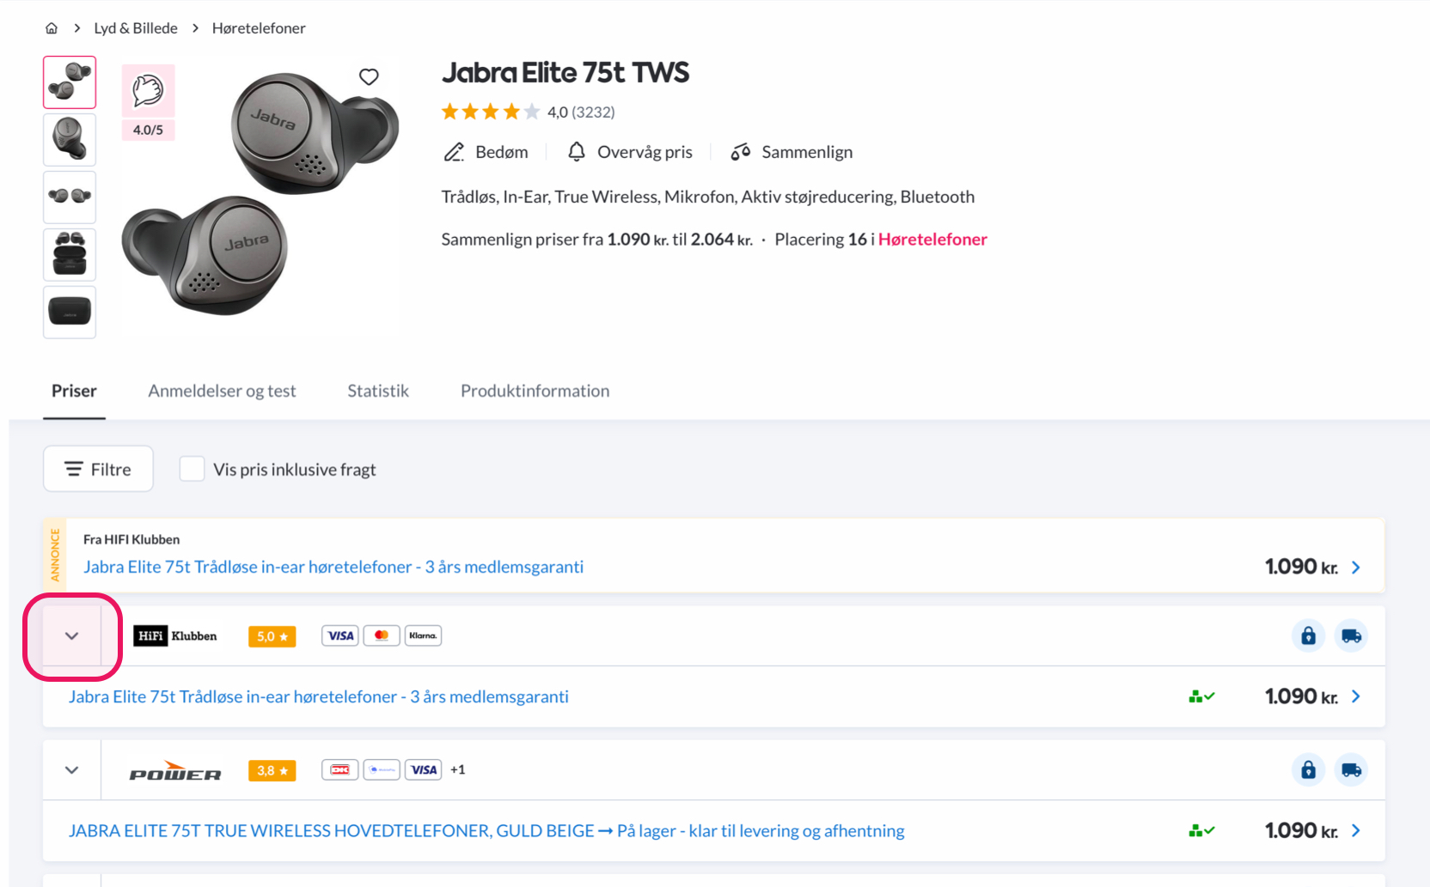Show +1 more payment methods for Power

458,770
